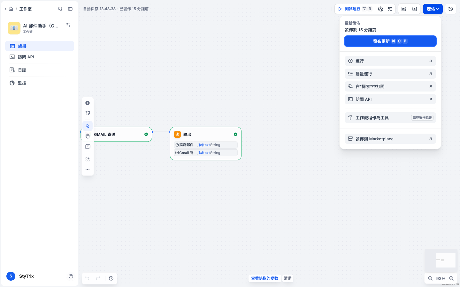Open the ENV environment variables icon
This screenshot has width=460, height=287.
point(404,9)
